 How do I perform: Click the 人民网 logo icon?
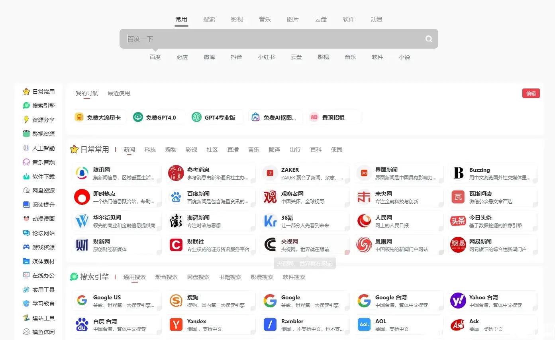[x=364, y=221]
